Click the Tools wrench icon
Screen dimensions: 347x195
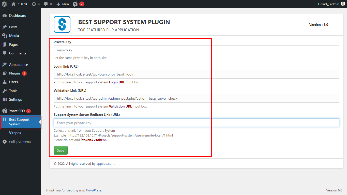pos(5,91)
